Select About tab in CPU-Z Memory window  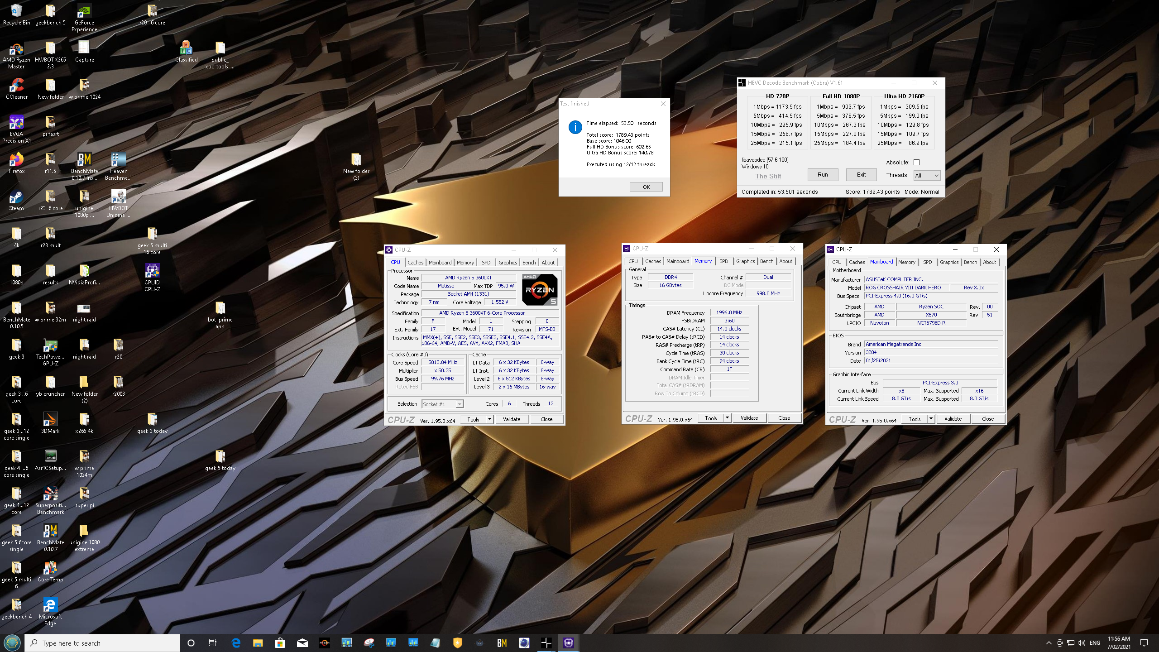click(785, 261)
